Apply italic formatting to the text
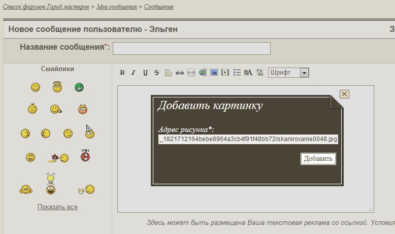The width and height of the screenshot is (395, 234). (x=133, y=73)
